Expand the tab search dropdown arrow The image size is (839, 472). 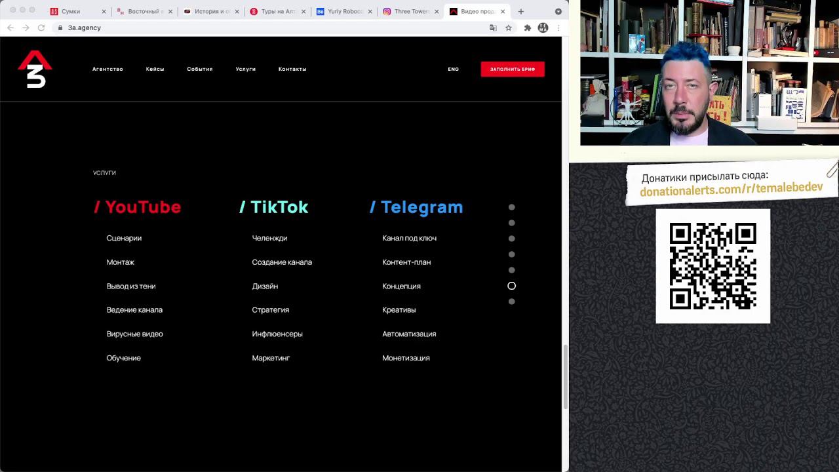pos(558,11)
